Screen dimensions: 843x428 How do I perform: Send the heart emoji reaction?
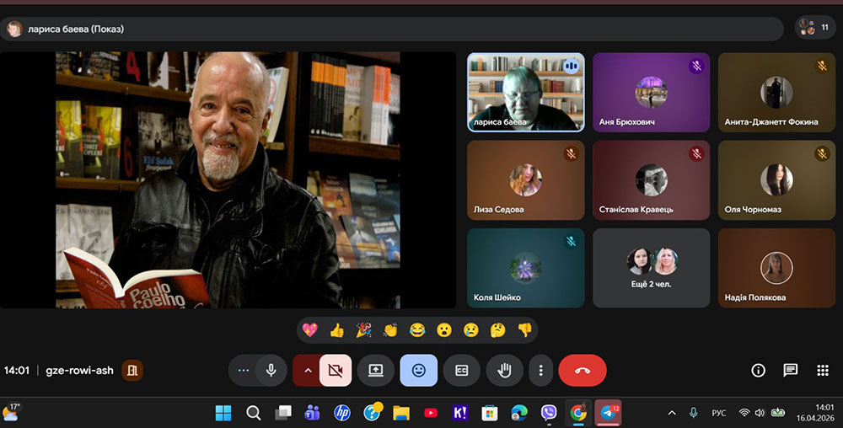310,330
